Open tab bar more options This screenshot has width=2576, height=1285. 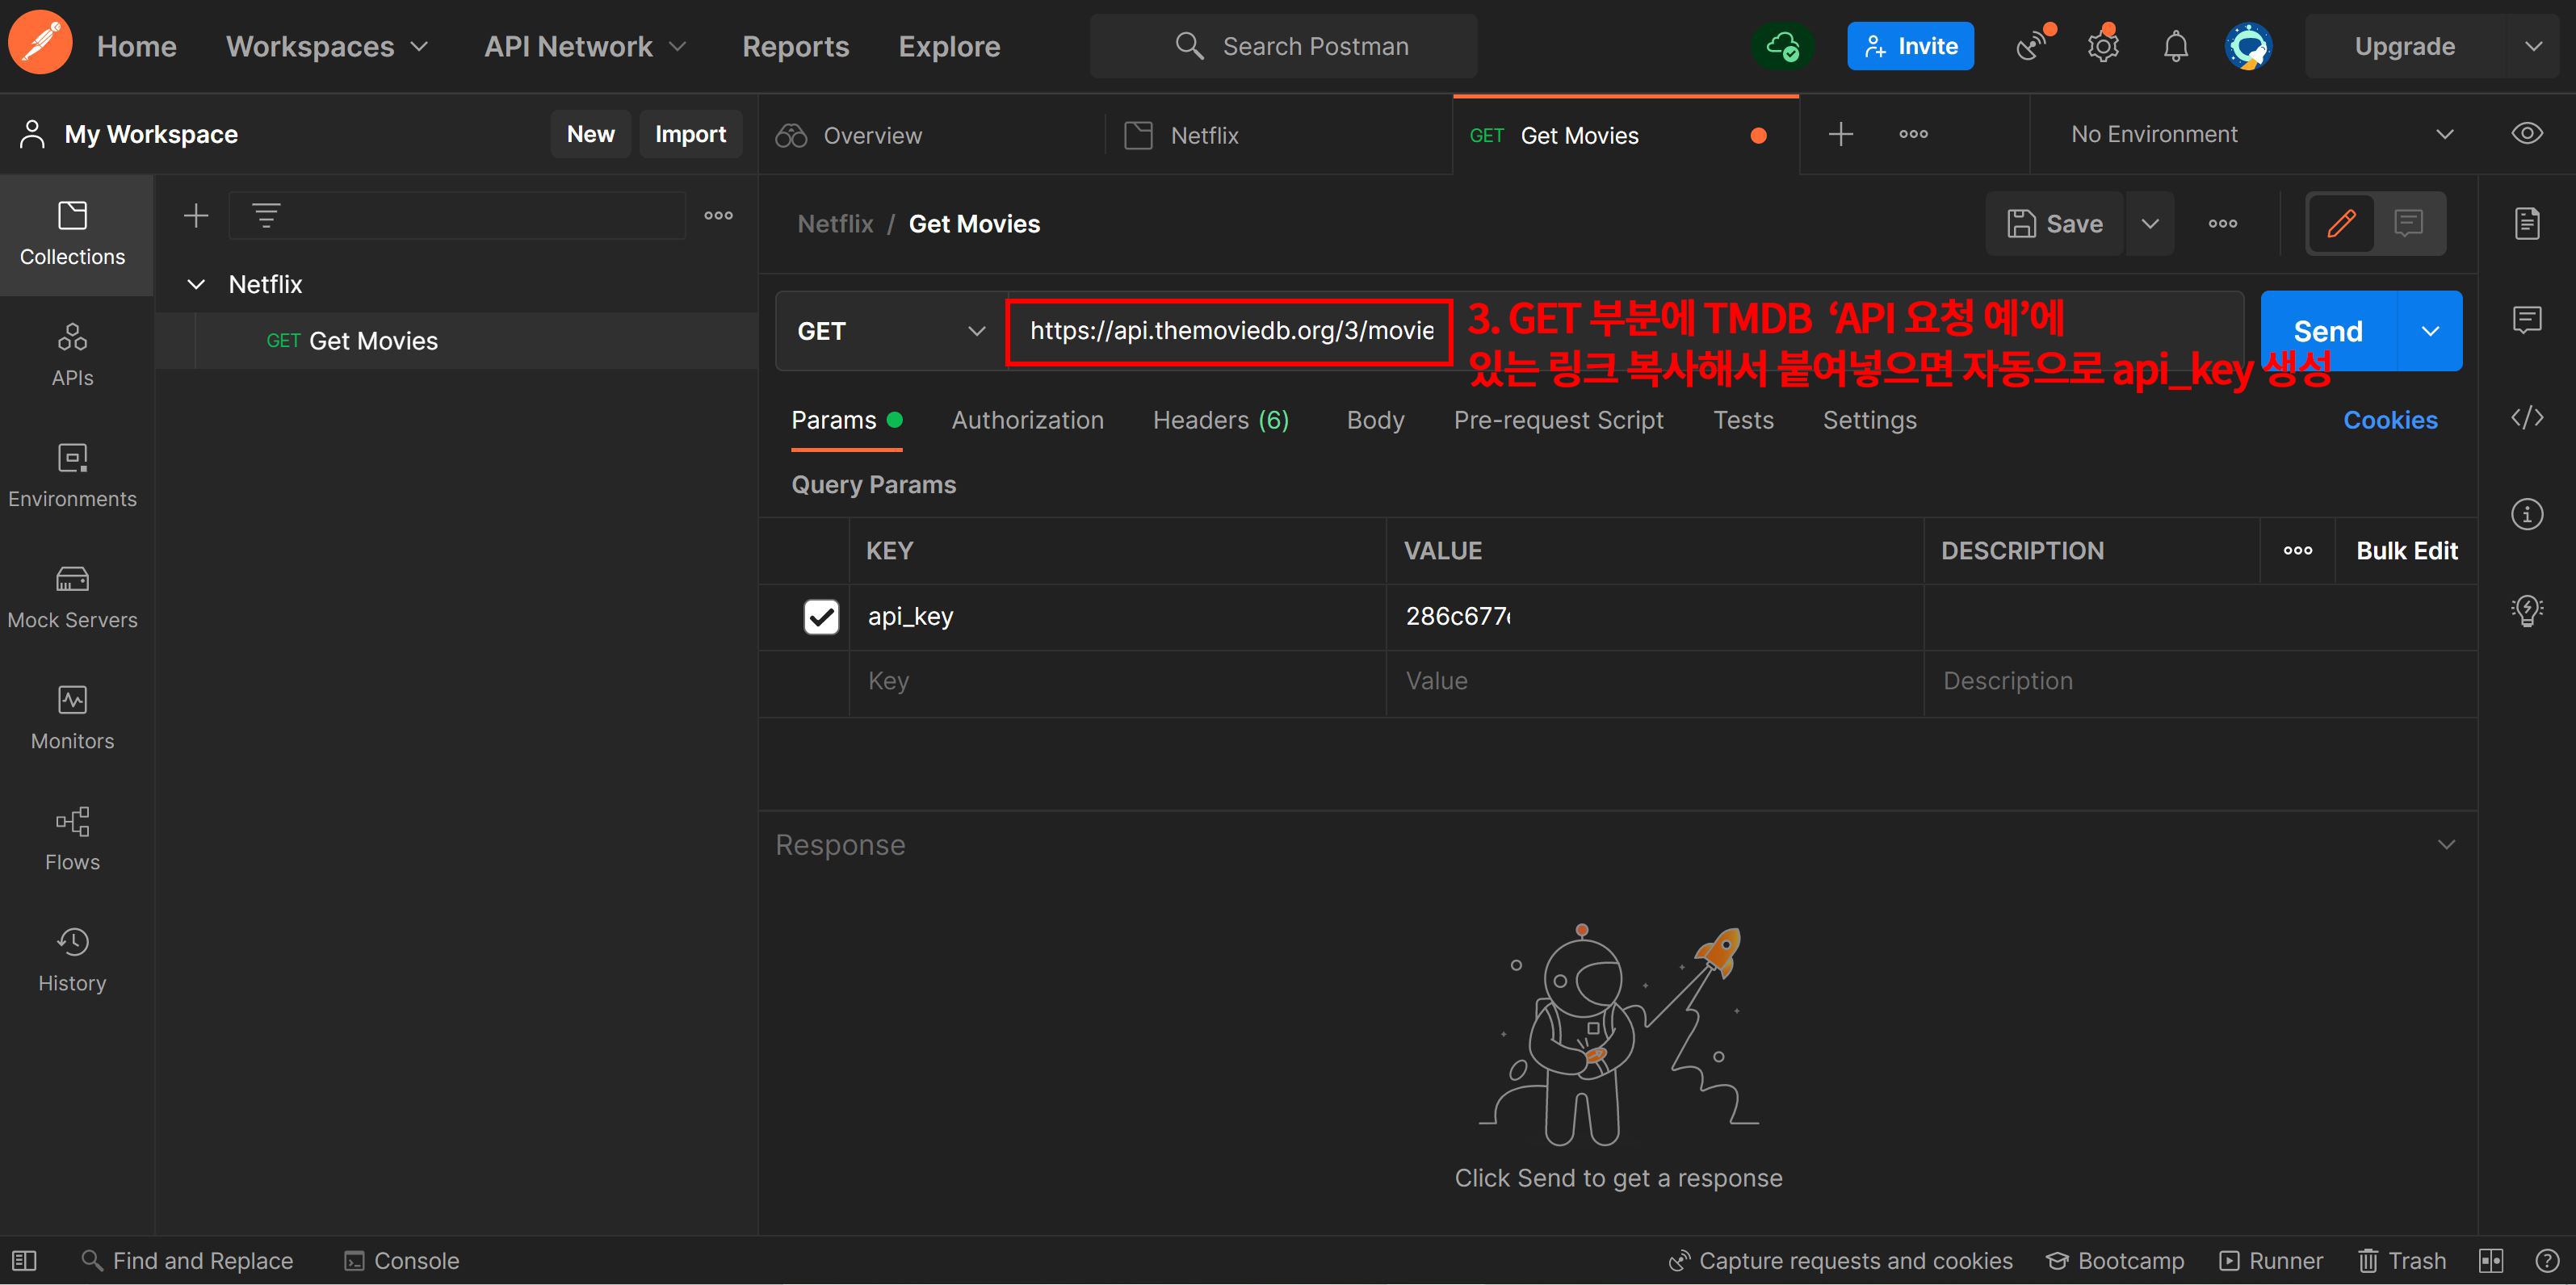point(1914,134)
